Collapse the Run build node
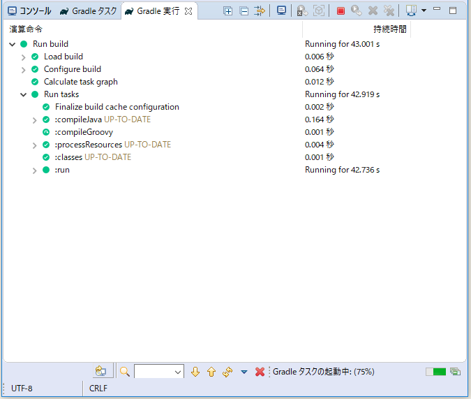471x399 pixels. coord(13,45)
